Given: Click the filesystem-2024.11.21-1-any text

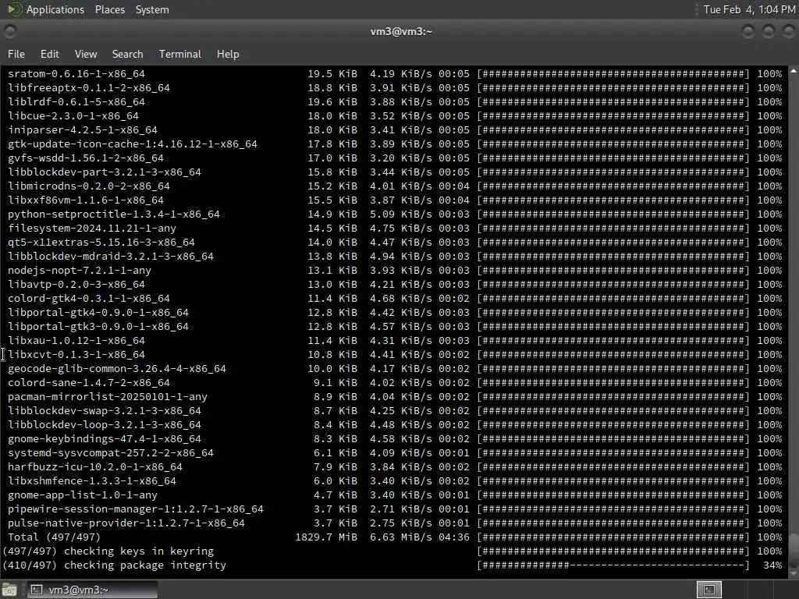Looking at the screenshot, I should 92,229.
